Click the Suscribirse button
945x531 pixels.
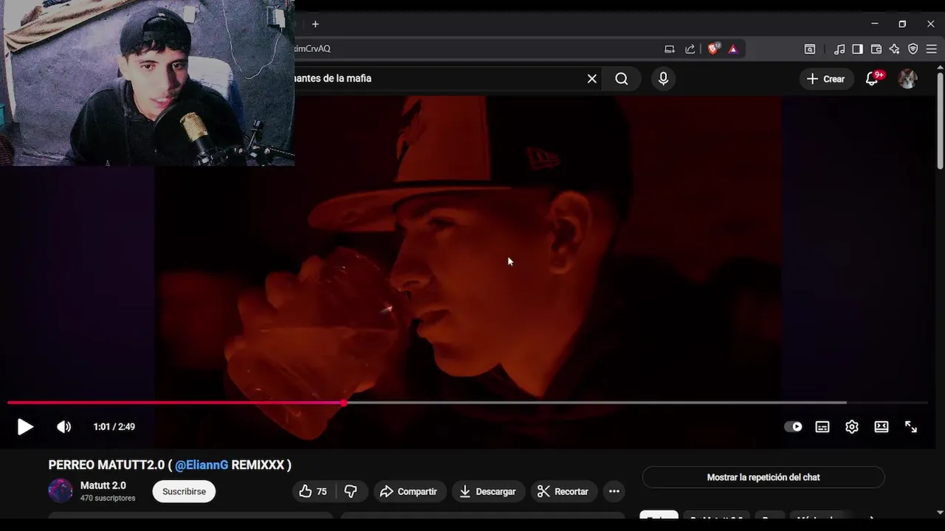(x=184, y=492)
